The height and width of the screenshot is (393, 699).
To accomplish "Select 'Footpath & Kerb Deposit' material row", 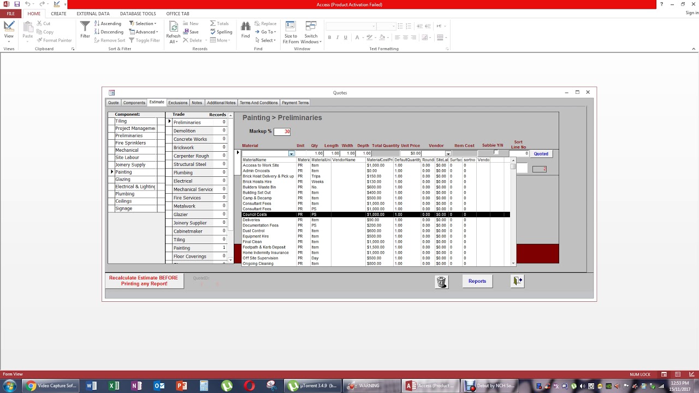I will pos(376,247).
